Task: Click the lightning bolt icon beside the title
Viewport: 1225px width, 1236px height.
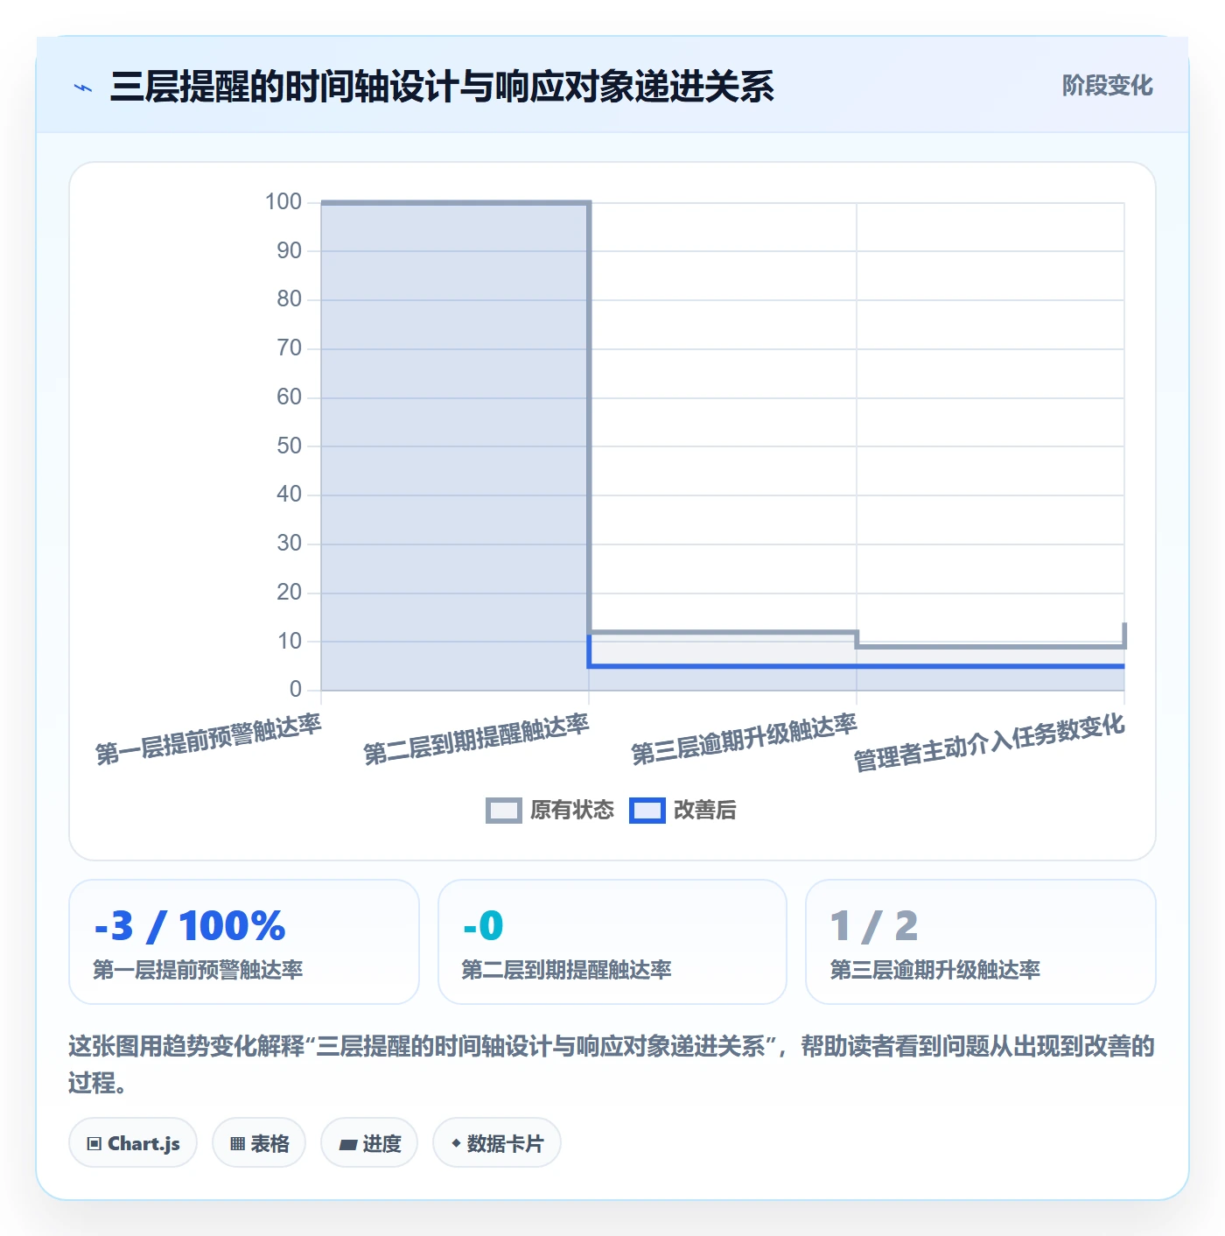Action: coord(83,88)
